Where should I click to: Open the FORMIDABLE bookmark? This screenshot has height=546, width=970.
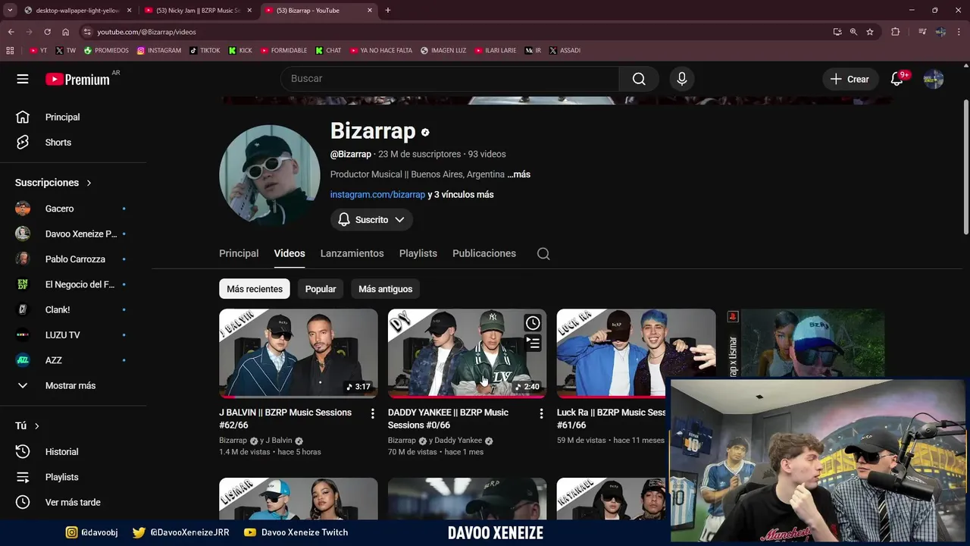tap(283, 50)
